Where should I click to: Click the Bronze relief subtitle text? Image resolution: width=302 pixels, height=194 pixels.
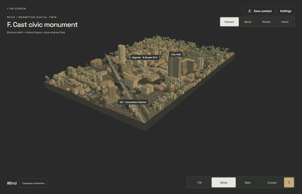[36, 32]
